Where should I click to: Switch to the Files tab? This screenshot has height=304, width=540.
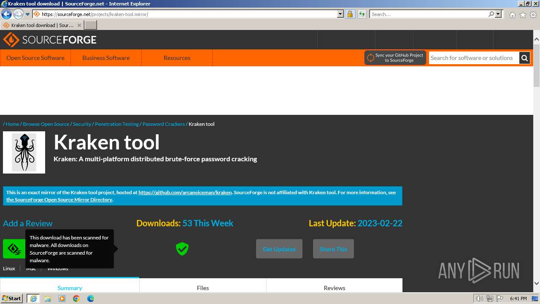[203, 286]
